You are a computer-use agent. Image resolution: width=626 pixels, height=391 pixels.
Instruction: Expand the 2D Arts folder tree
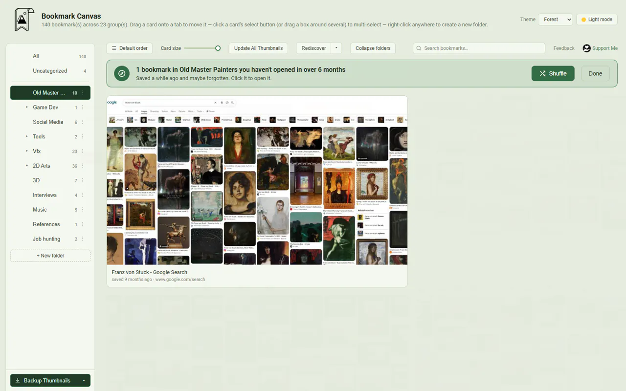click(27, 166)
